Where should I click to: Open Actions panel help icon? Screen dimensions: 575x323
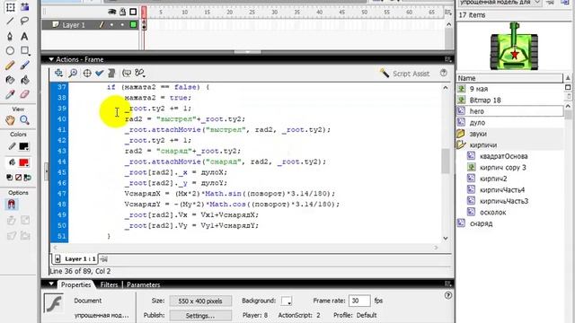[443, 73]
